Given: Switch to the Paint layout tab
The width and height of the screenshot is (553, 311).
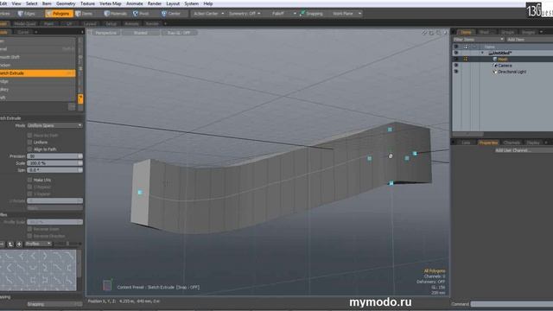Looking at the screenshot, I should [48, 23].
